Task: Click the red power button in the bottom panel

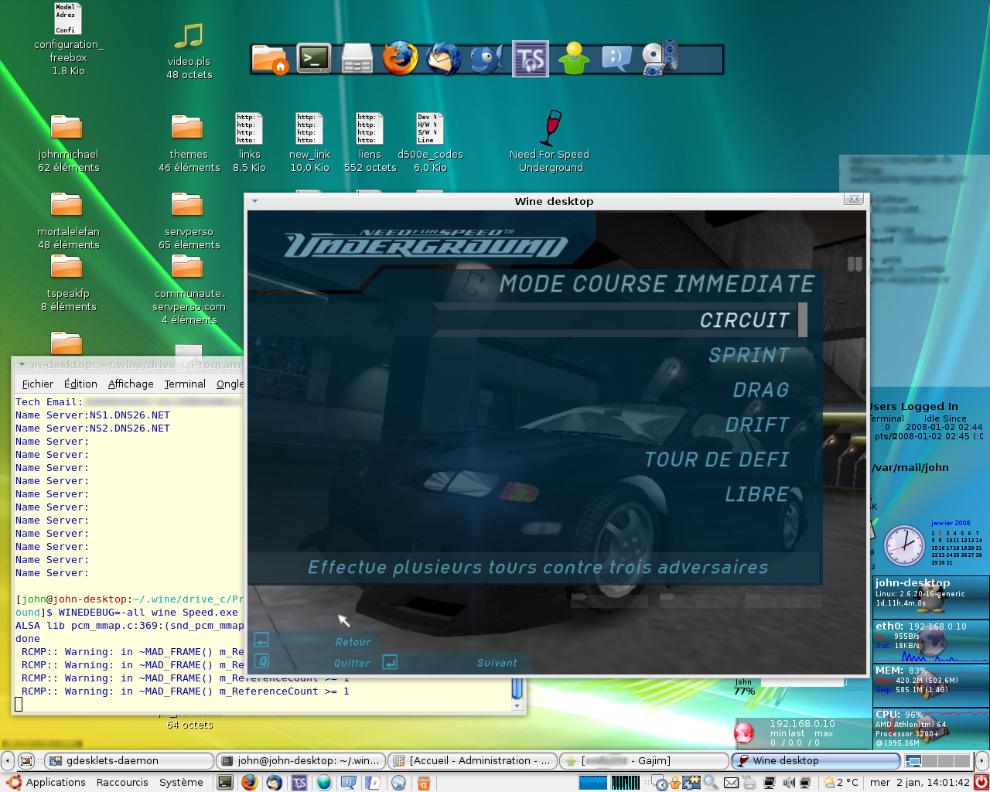Action: tap(981, 782)
